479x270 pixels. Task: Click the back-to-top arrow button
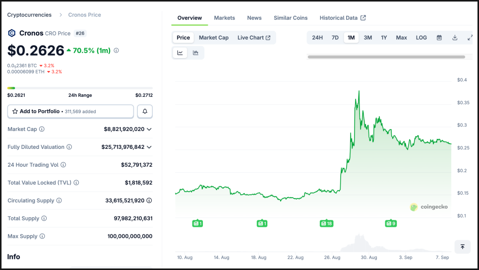click(463, 247)
